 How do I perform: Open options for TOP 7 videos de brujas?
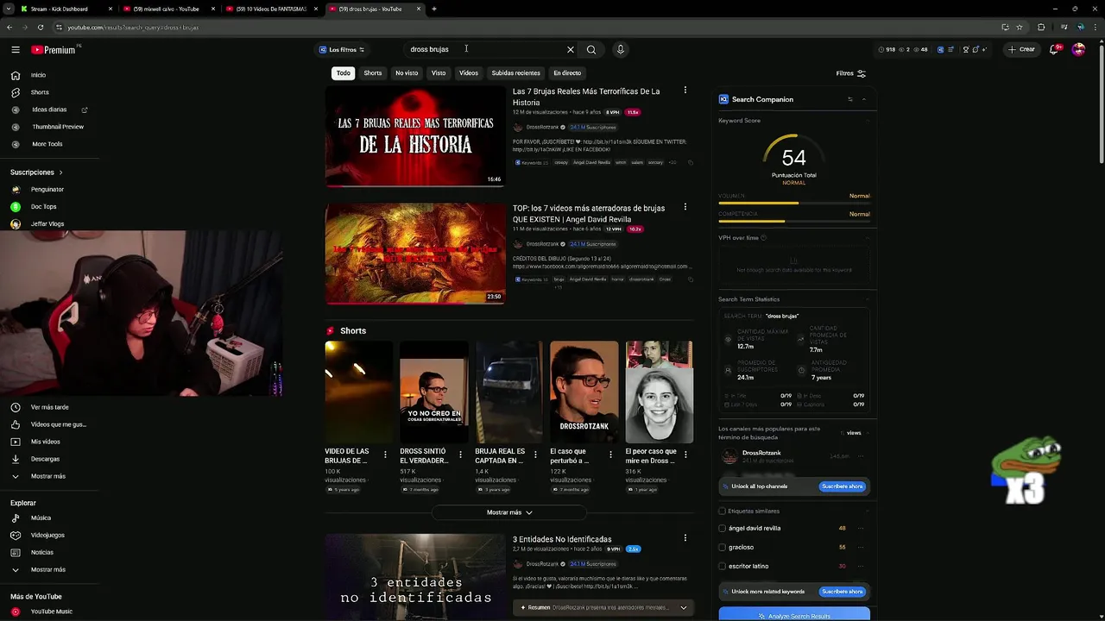pos(685,207)
